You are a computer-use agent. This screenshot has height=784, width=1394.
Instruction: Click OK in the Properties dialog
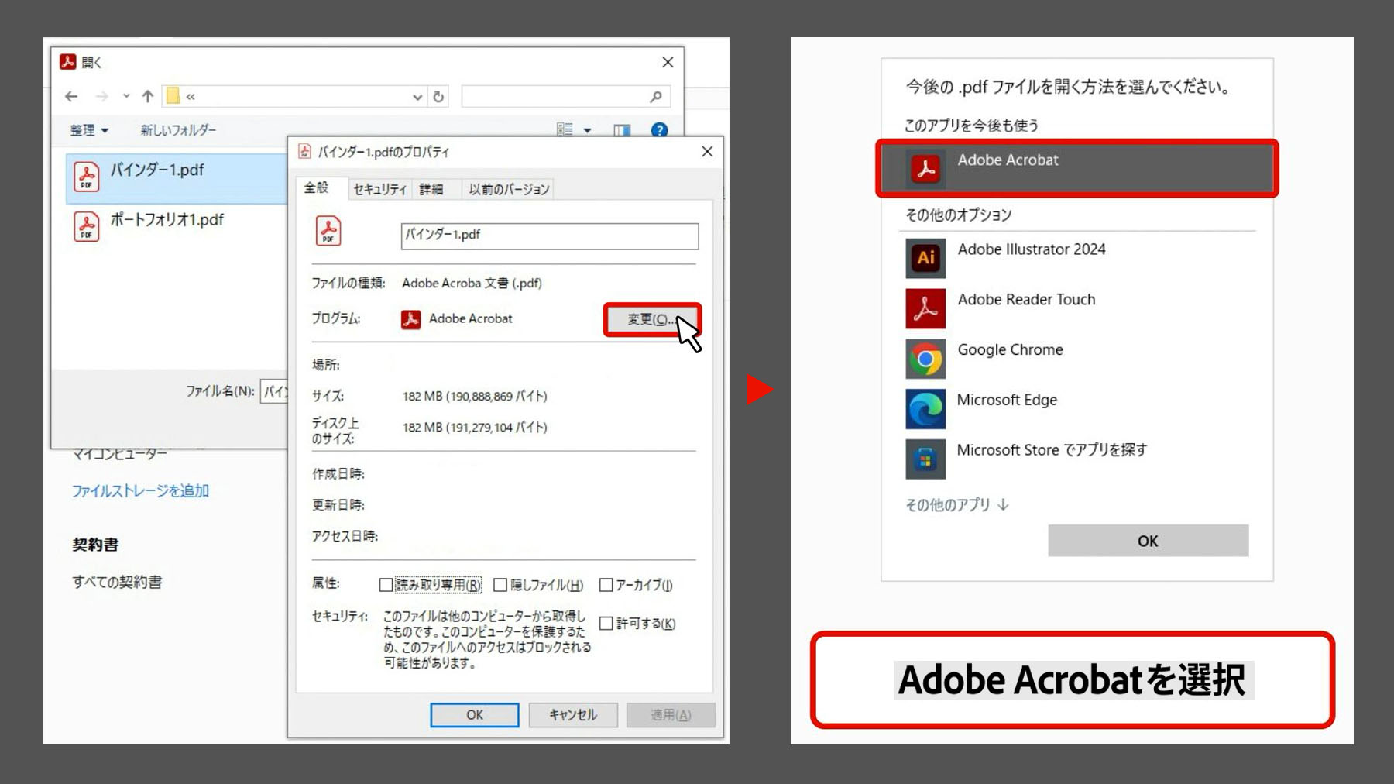(475, 715)
